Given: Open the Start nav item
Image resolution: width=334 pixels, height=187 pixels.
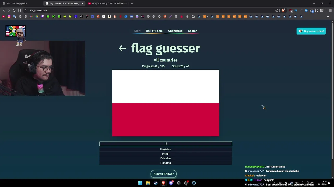Looking at the screenshot, I should [x=137, y=31].
